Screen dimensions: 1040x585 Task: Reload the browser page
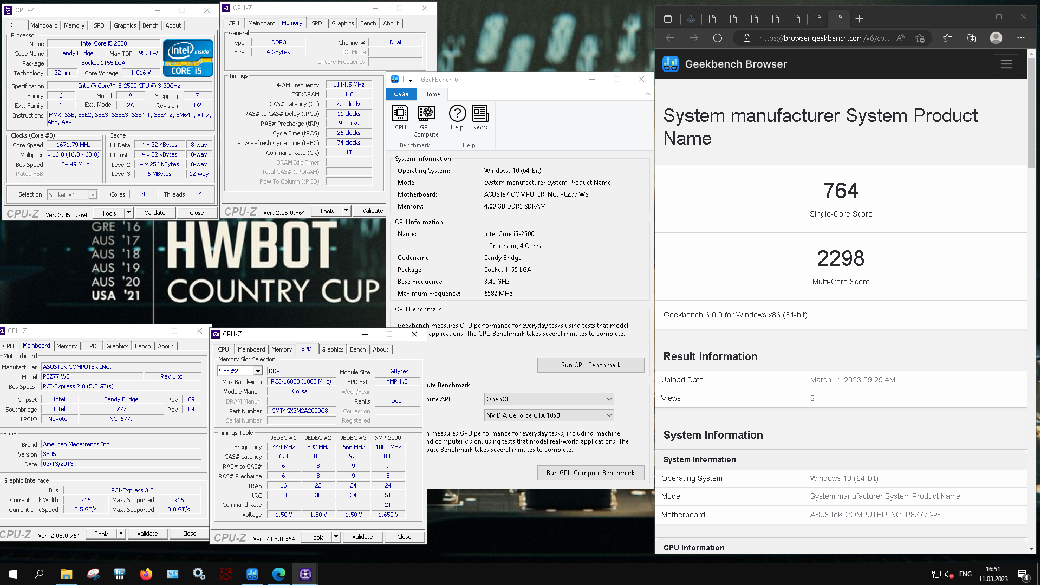click(718, 38)
